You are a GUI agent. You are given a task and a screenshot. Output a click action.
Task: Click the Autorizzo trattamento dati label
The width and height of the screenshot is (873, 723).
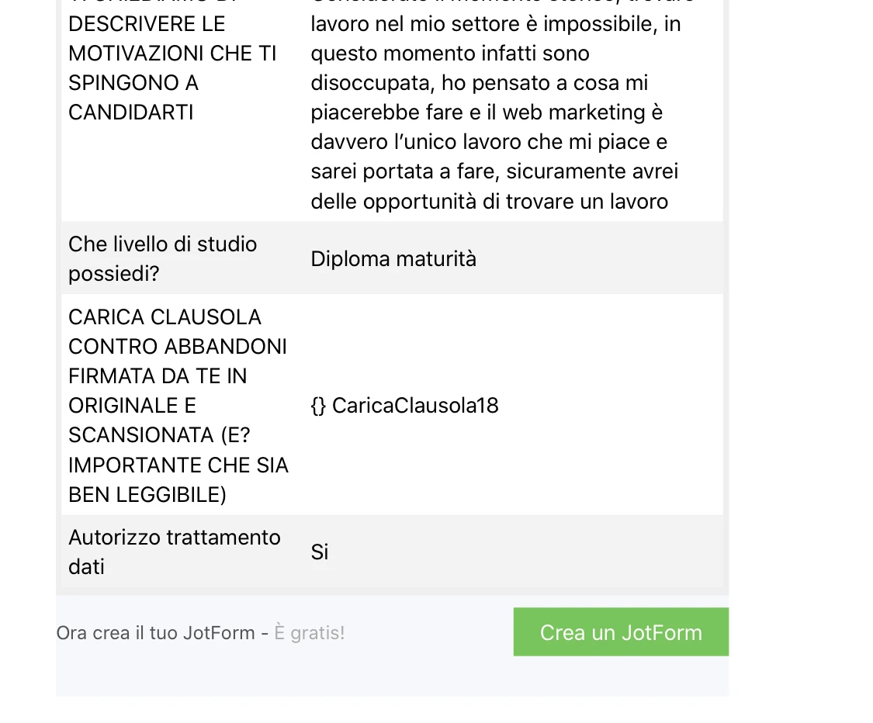[174, 552]
